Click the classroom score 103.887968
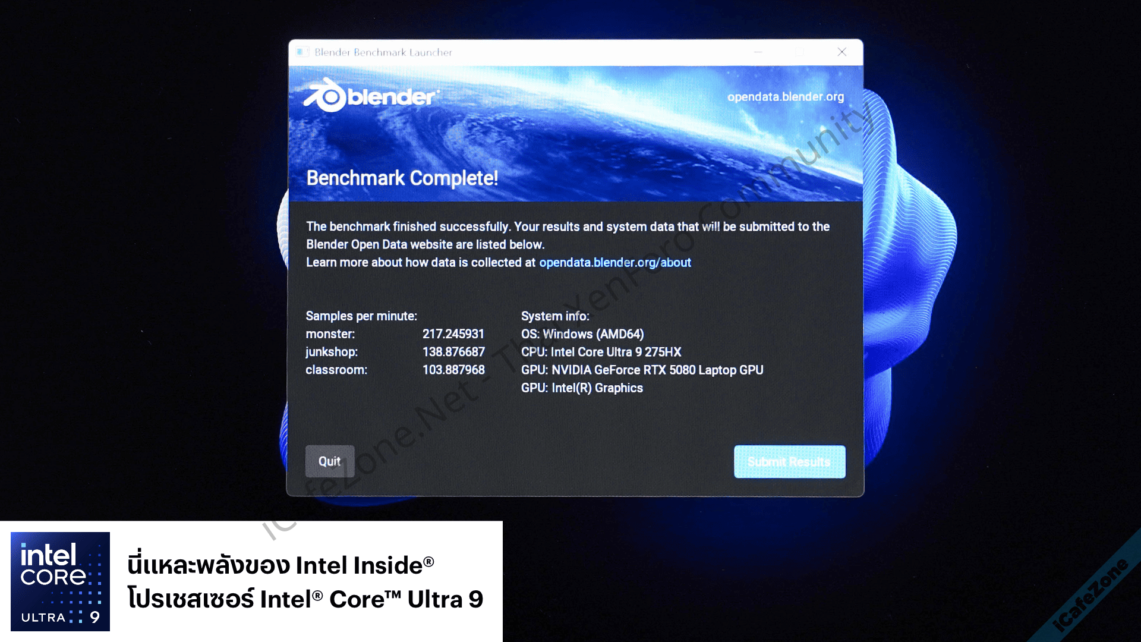 453,370
